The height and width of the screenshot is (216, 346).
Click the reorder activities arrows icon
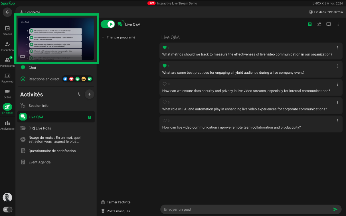click(79, 94)
